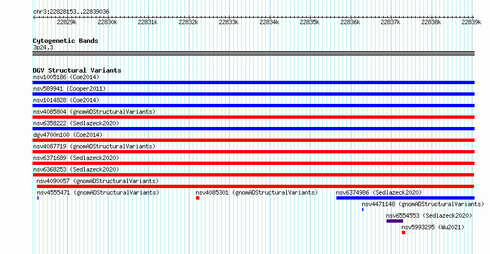Click ruler position 22829k
490x254 pixels.
click(x=67, y=22)
